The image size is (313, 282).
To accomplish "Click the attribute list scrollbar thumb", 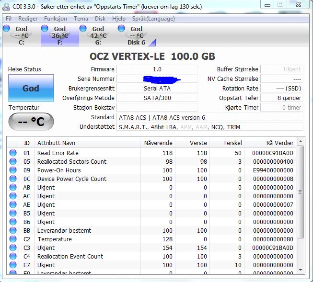I will click(x=301, y=192).
